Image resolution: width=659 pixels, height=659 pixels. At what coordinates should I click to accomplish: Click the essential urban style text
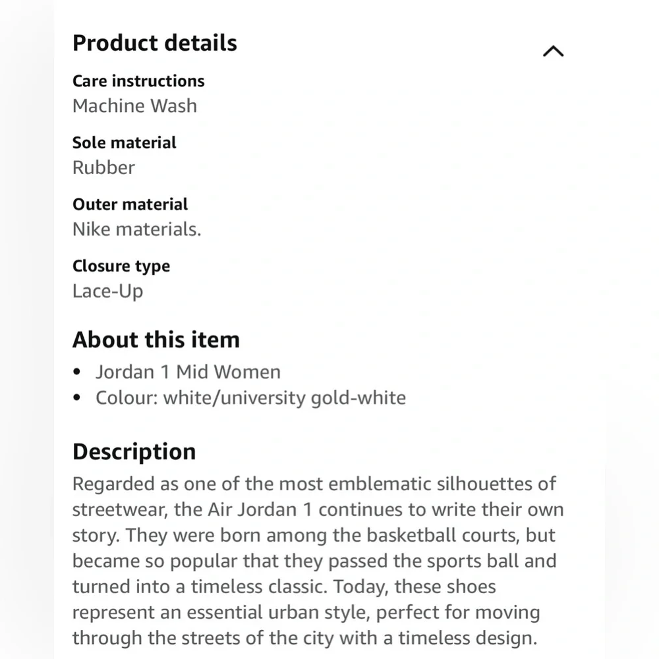278,612
